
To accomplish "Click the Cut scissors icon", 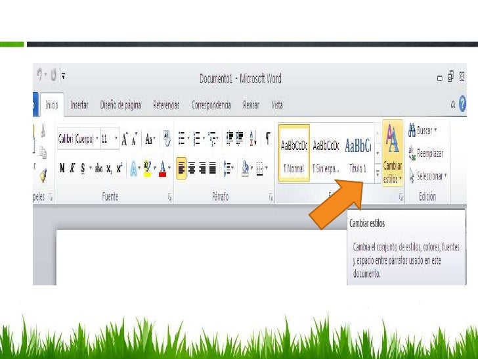I will click(43, 130).
